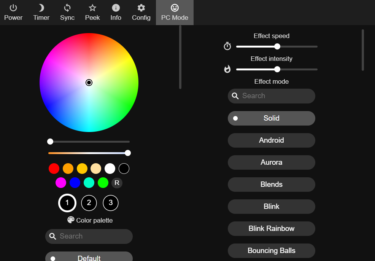The height and width of the screenshot is (261, 375).
Task: Click the Color palette painter icon
Action: tap(71, 220)
